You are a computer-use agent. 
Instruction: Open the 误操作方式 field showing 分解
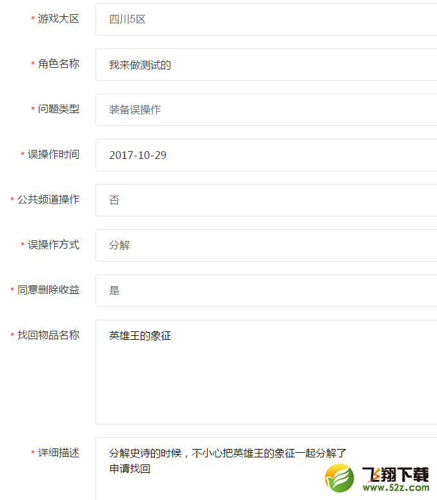point(267,245)
